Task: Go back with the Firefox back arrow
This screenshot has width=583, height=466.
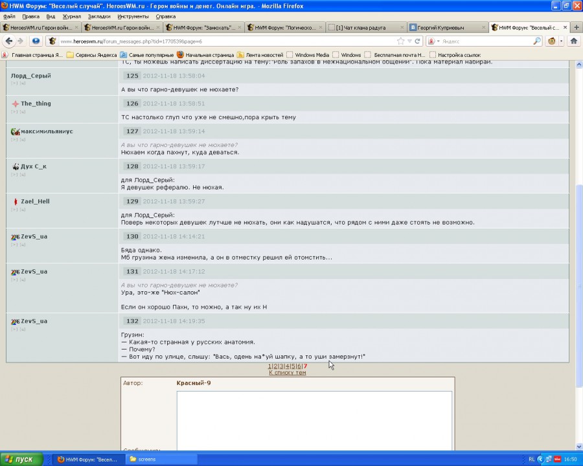Action: tap(9, 41)
